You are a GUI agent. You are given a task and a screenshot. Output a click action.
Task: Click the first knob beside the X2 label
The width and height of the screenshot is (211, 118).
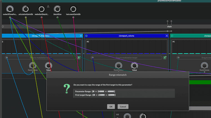[127, 116]
